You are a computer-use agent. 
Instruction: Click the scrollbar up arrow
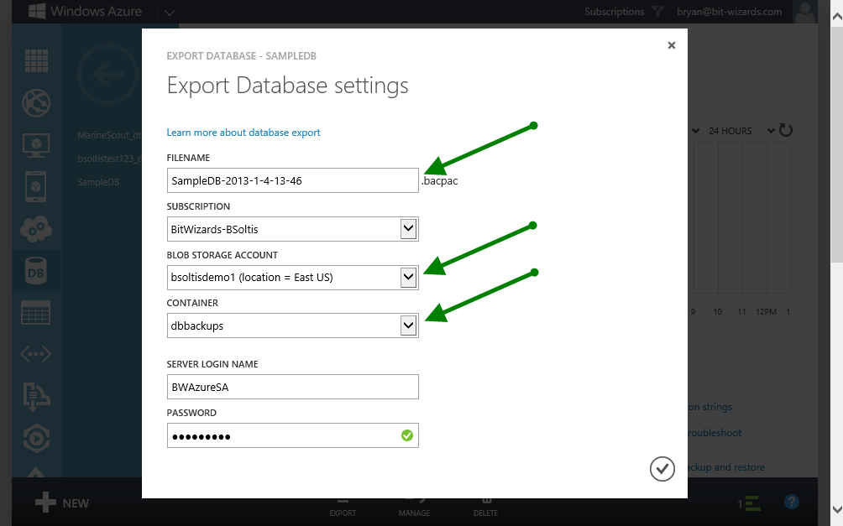[836, 16]
